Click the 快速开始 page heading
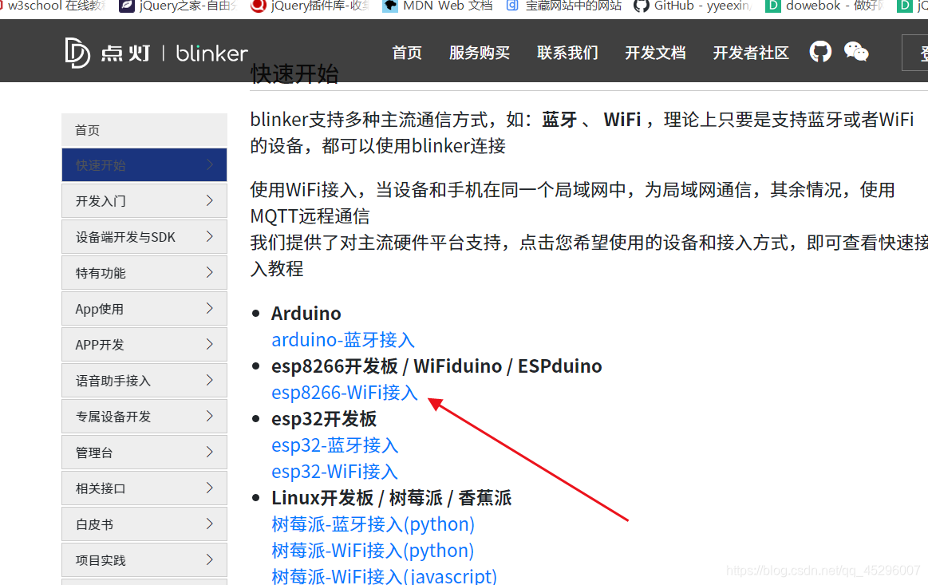928x585 pixels. (x=294, y=74)
